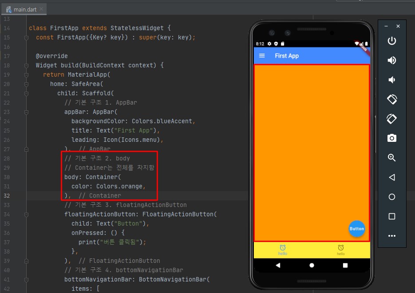Click the 8:12 clock in phone status bar
The height and width of the screenshot is (293, 415).
coord(260,44)
